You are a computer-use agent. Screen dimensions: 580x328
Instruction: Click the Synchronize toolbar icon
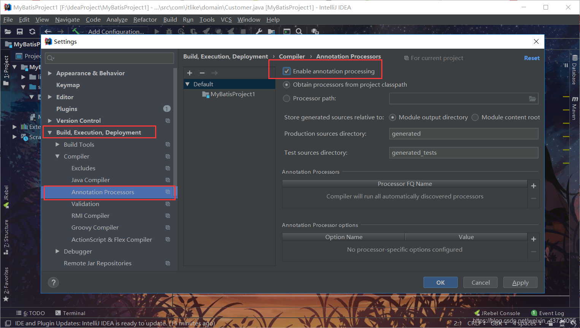point(32,32)
